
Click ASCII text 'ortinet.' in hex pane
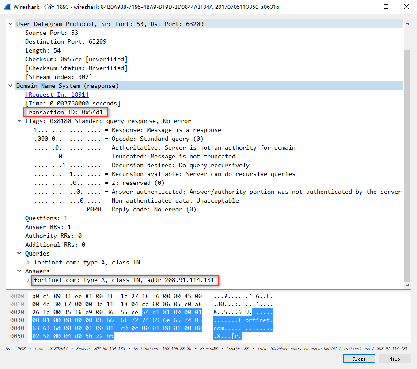click(x=259, y=320)
